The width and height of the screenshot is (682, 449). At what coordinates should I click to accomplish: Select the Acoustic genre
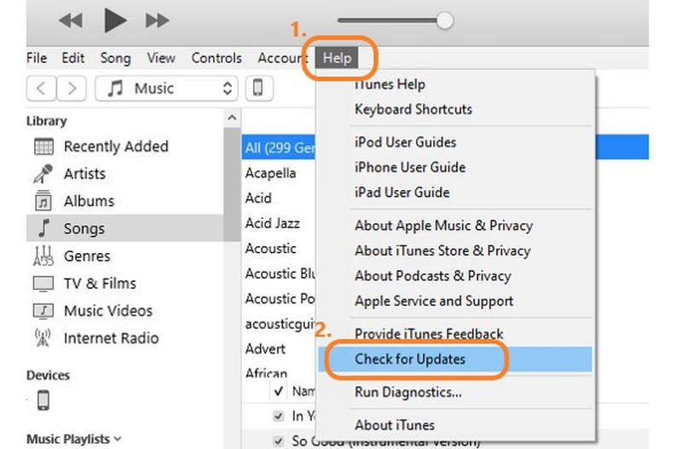click(270, 249)
